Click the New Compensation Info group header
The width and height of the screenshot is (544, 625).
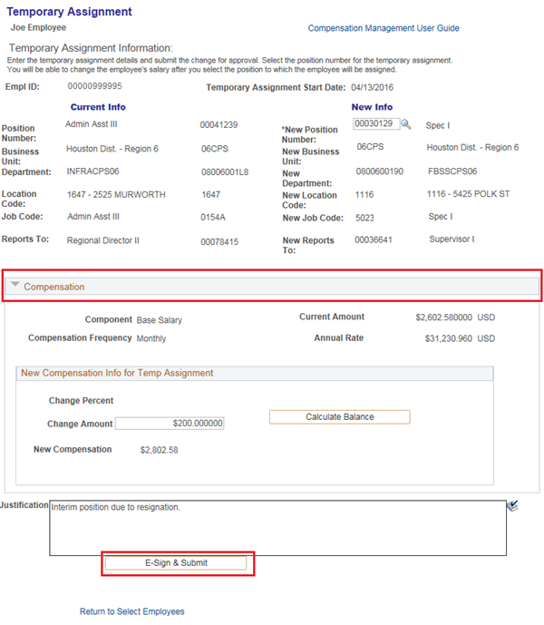(x=117, y=373)
